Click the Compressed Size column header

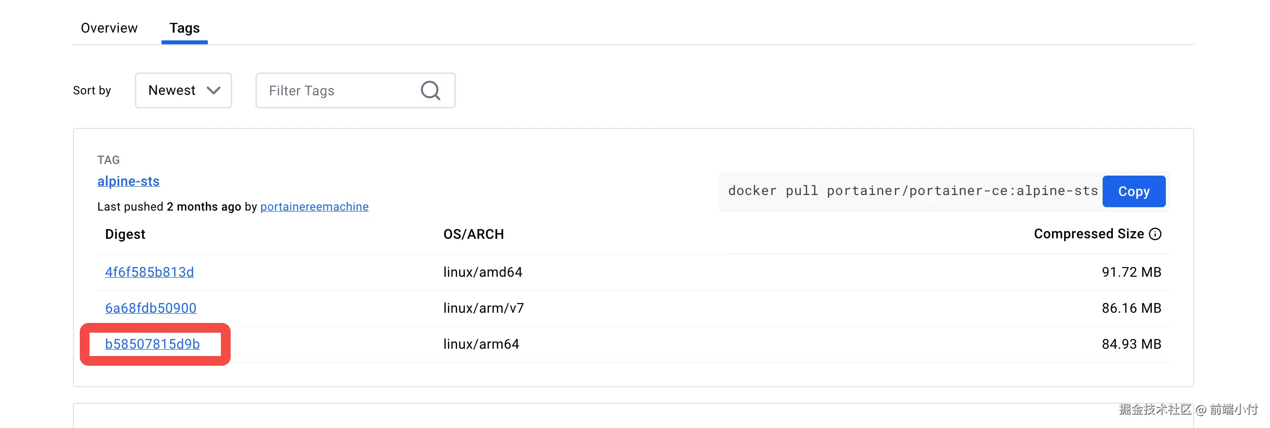1088,234
